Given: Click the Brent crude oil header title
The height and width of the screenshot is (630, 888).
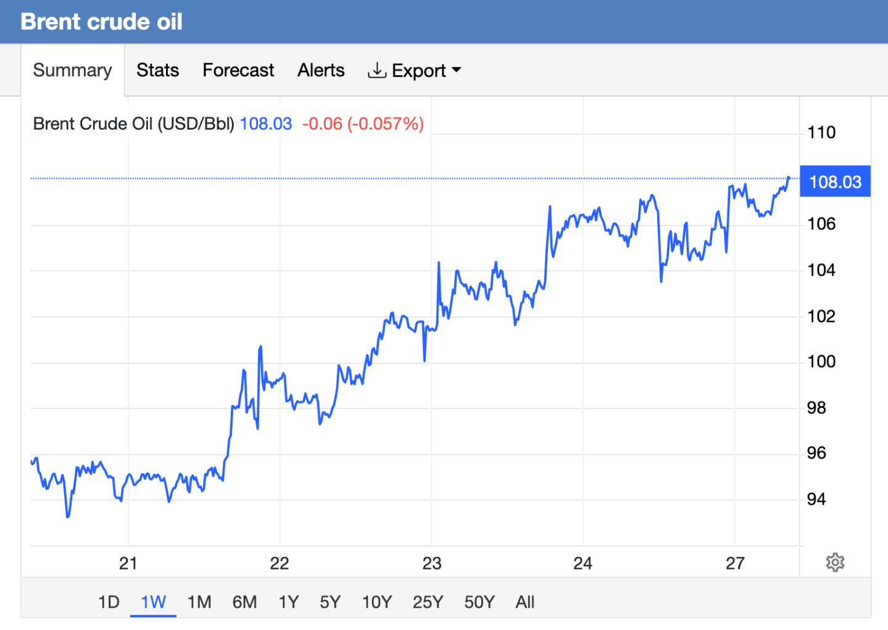Looking at the screenshot, I should (x=102, y=22).
